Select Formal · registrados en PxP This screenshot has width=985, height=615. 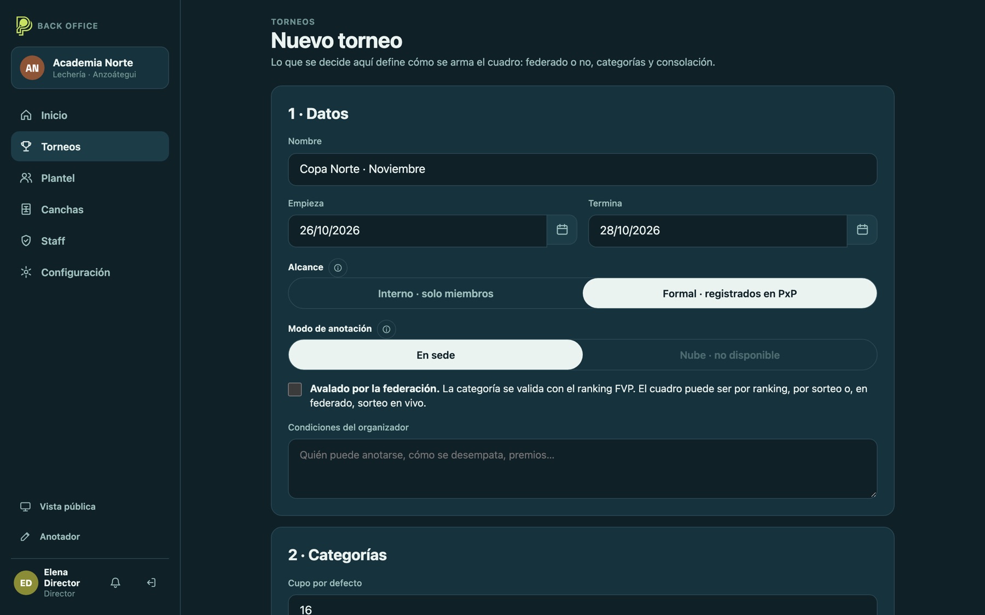pos(729,294)
